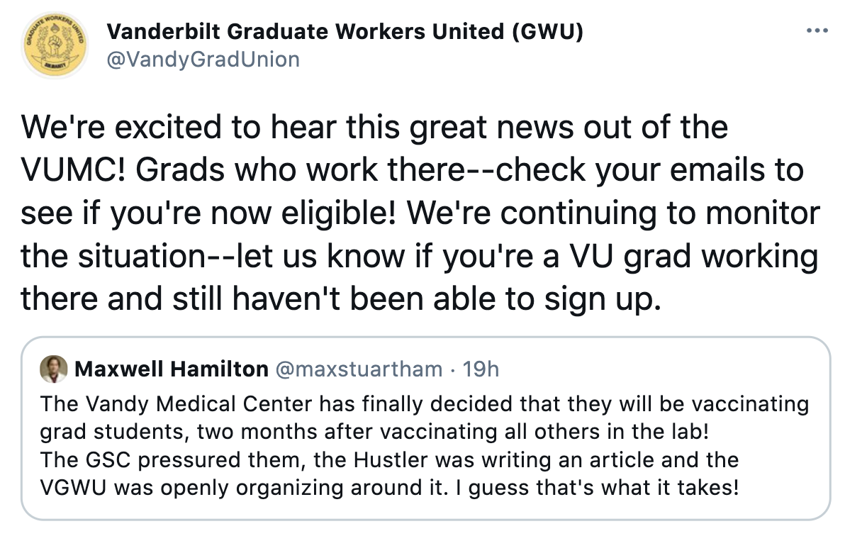Viewport: 845px width, 536px height.
Task: Open the quoted tweet's 19h timestamp
Action: click(x=481, y=369)
